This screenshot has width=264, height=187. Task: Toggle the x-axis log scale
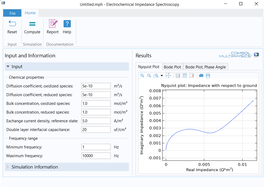[x=178, y=76]
